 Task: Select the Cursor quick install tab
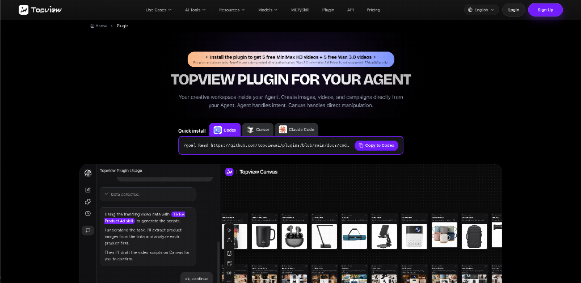click(258, 130)
